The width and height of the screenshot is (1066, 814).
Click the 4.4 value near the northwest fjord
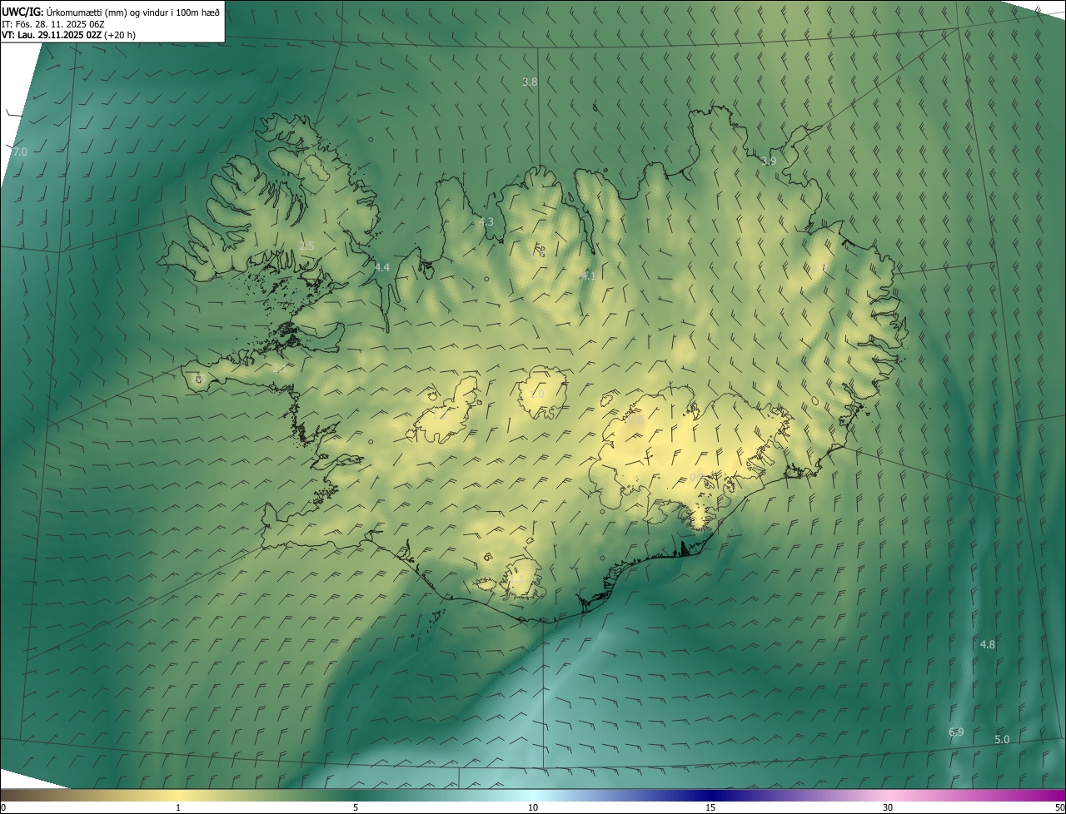coord(381,267)
